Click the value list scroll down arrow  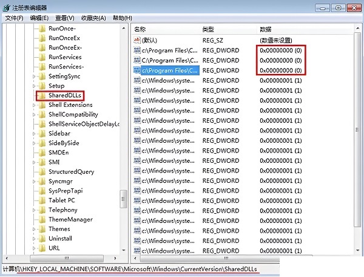click(357, 250)
